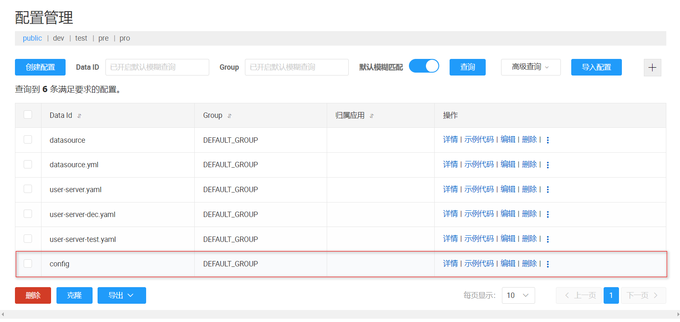Viewport: 680px width, 322px height.
Task: Select the user-server-test.yaml Data Id cell
Action: (118, 239)
